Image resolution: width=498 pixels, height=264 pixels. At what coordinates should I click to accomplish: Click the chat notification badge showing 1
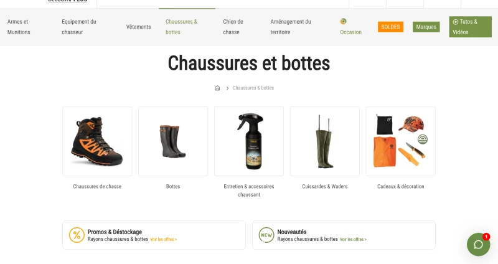(x=486, y=237)
